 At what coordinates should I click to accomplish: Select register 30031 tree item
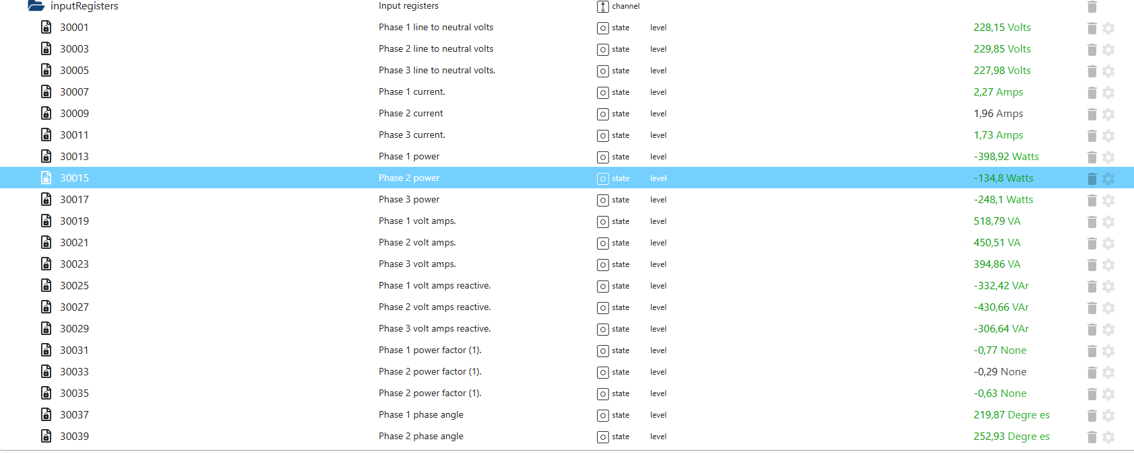74,350
